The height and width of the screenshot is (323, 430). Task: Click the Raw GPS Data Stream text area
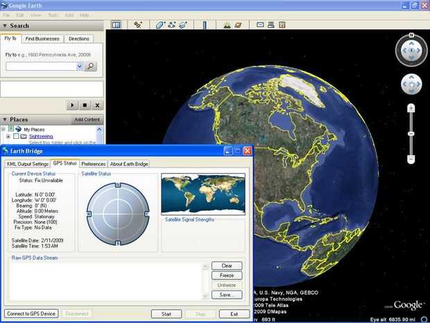click(x=106, y=281)
